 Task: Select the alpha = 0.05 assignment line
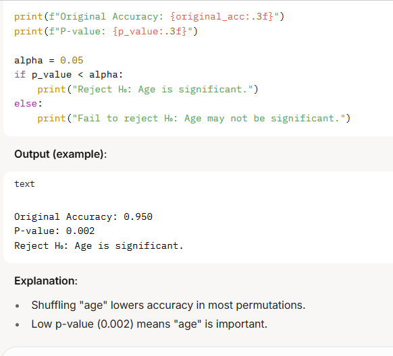click(49, 60)
